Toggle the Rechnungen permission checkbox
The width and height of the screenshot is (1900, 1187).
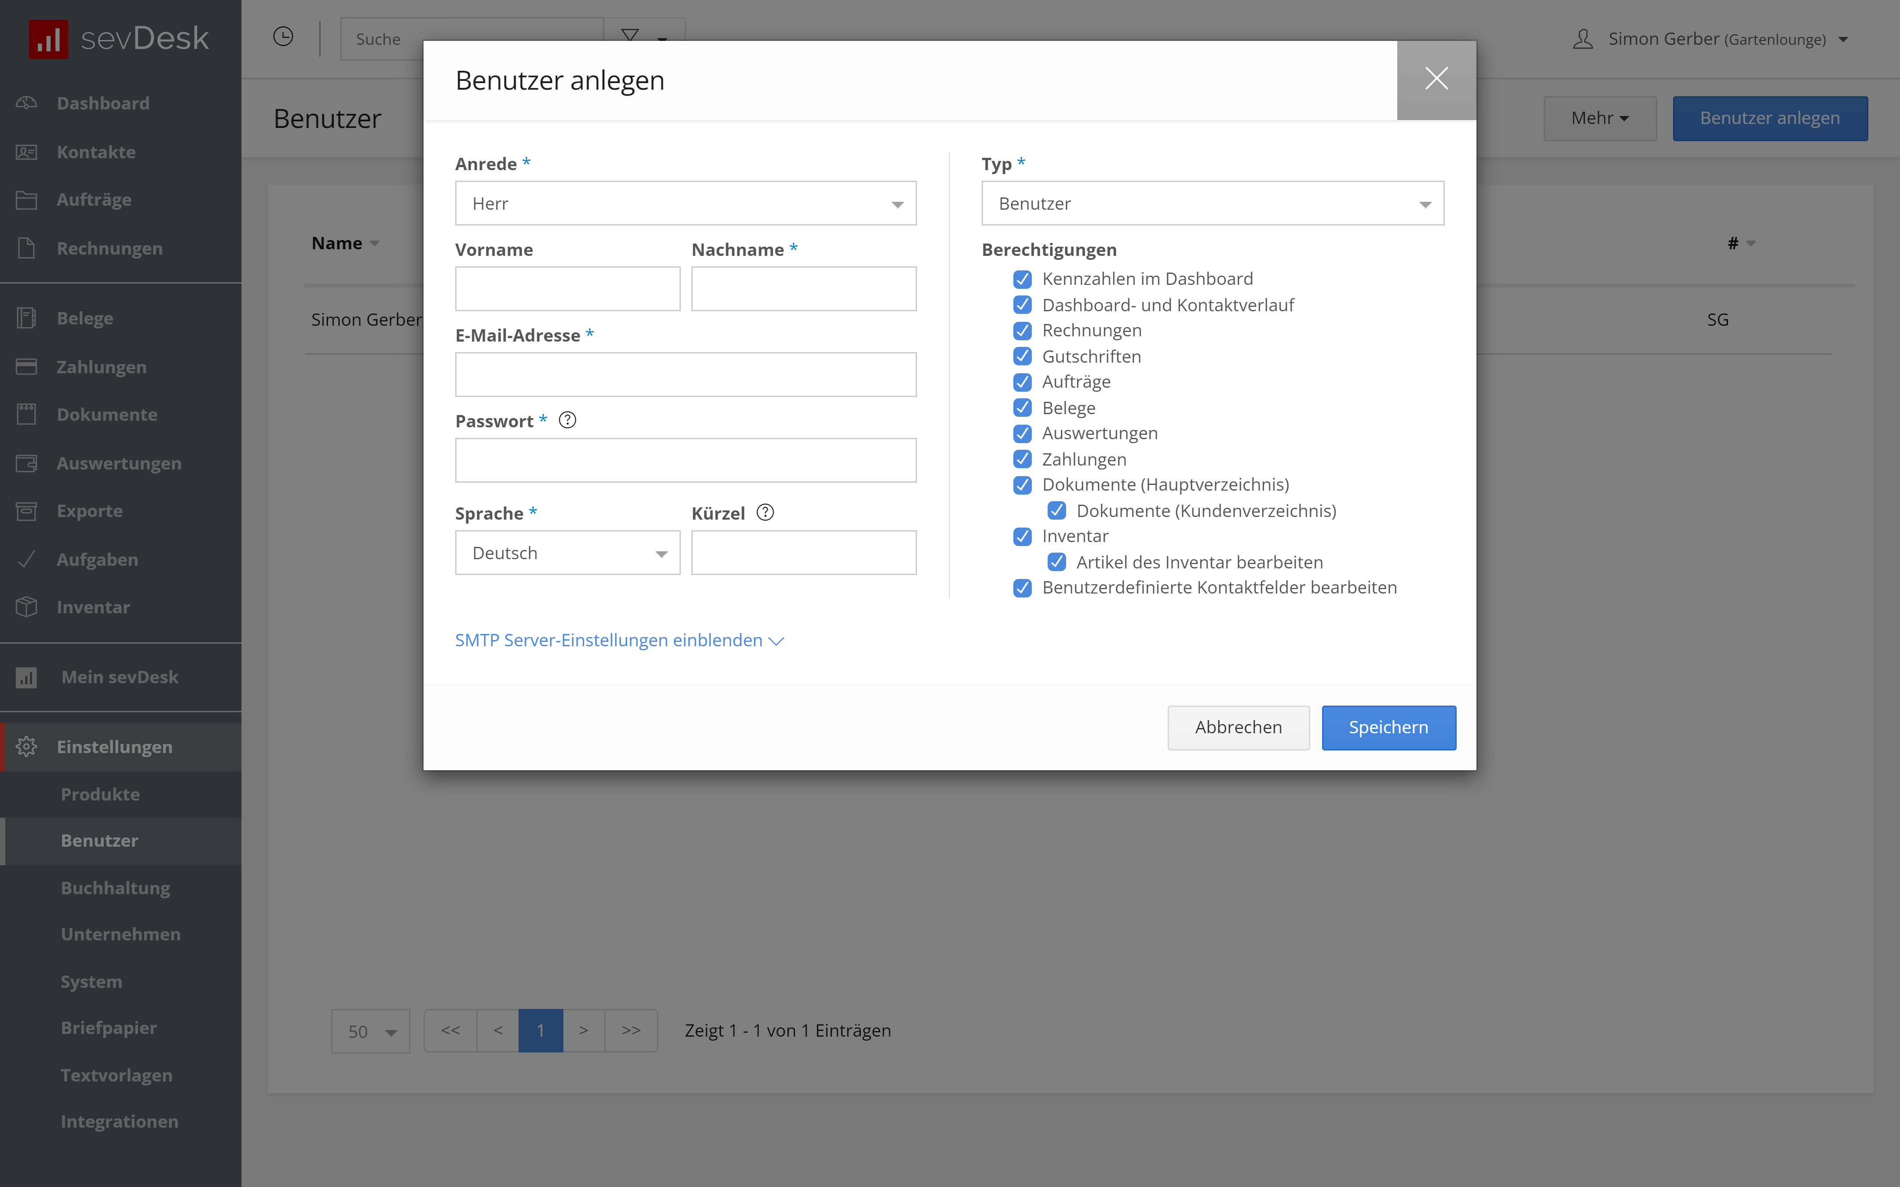click(x=1022, y=331)
